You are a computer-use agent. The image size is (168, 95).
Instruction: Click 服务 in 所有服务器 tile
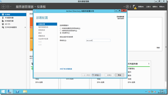129,75
